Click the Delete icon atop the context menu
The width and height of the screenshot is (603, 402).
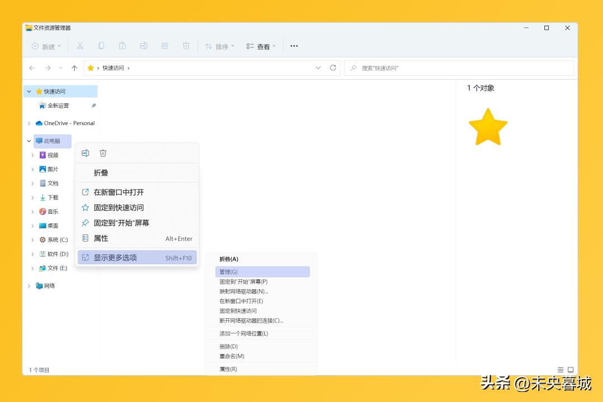coord(103,152)
